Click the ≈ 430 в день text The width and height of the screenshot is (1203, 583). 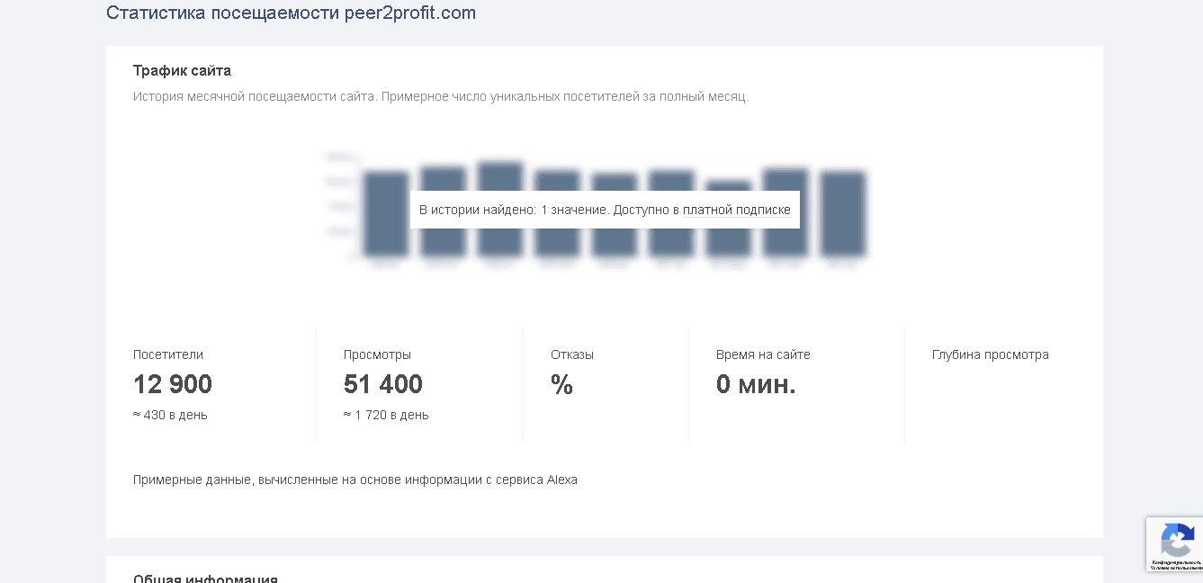point(170,415)
